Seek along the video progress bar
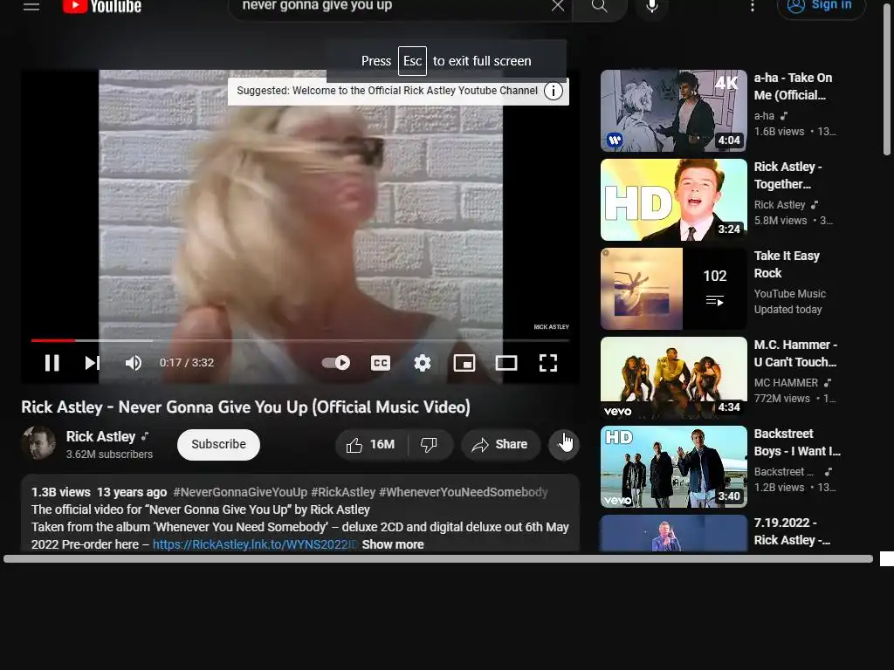Viewport: 894px width, 670px height. click(x=300, y=341)
